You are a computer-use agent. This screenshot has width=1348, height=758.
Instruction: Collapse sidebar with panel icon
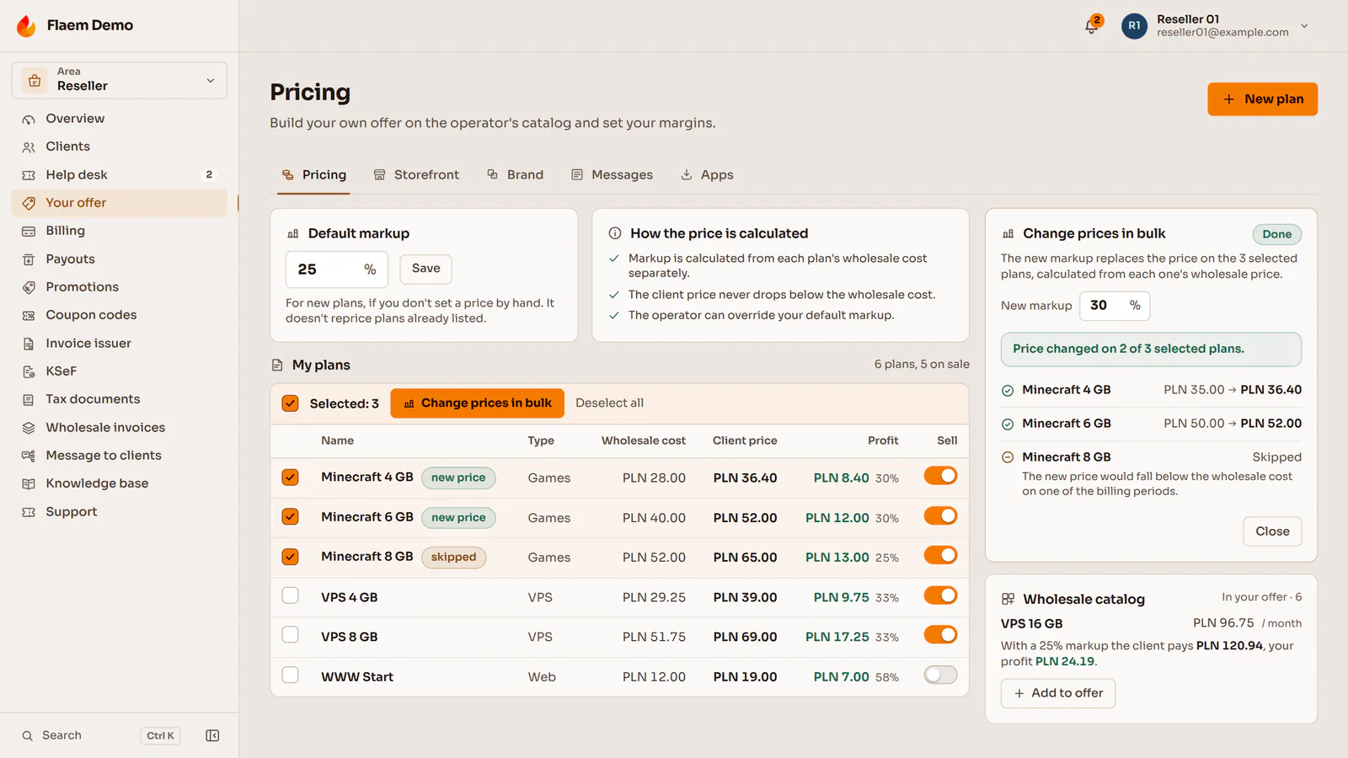(x=212, y=735)
